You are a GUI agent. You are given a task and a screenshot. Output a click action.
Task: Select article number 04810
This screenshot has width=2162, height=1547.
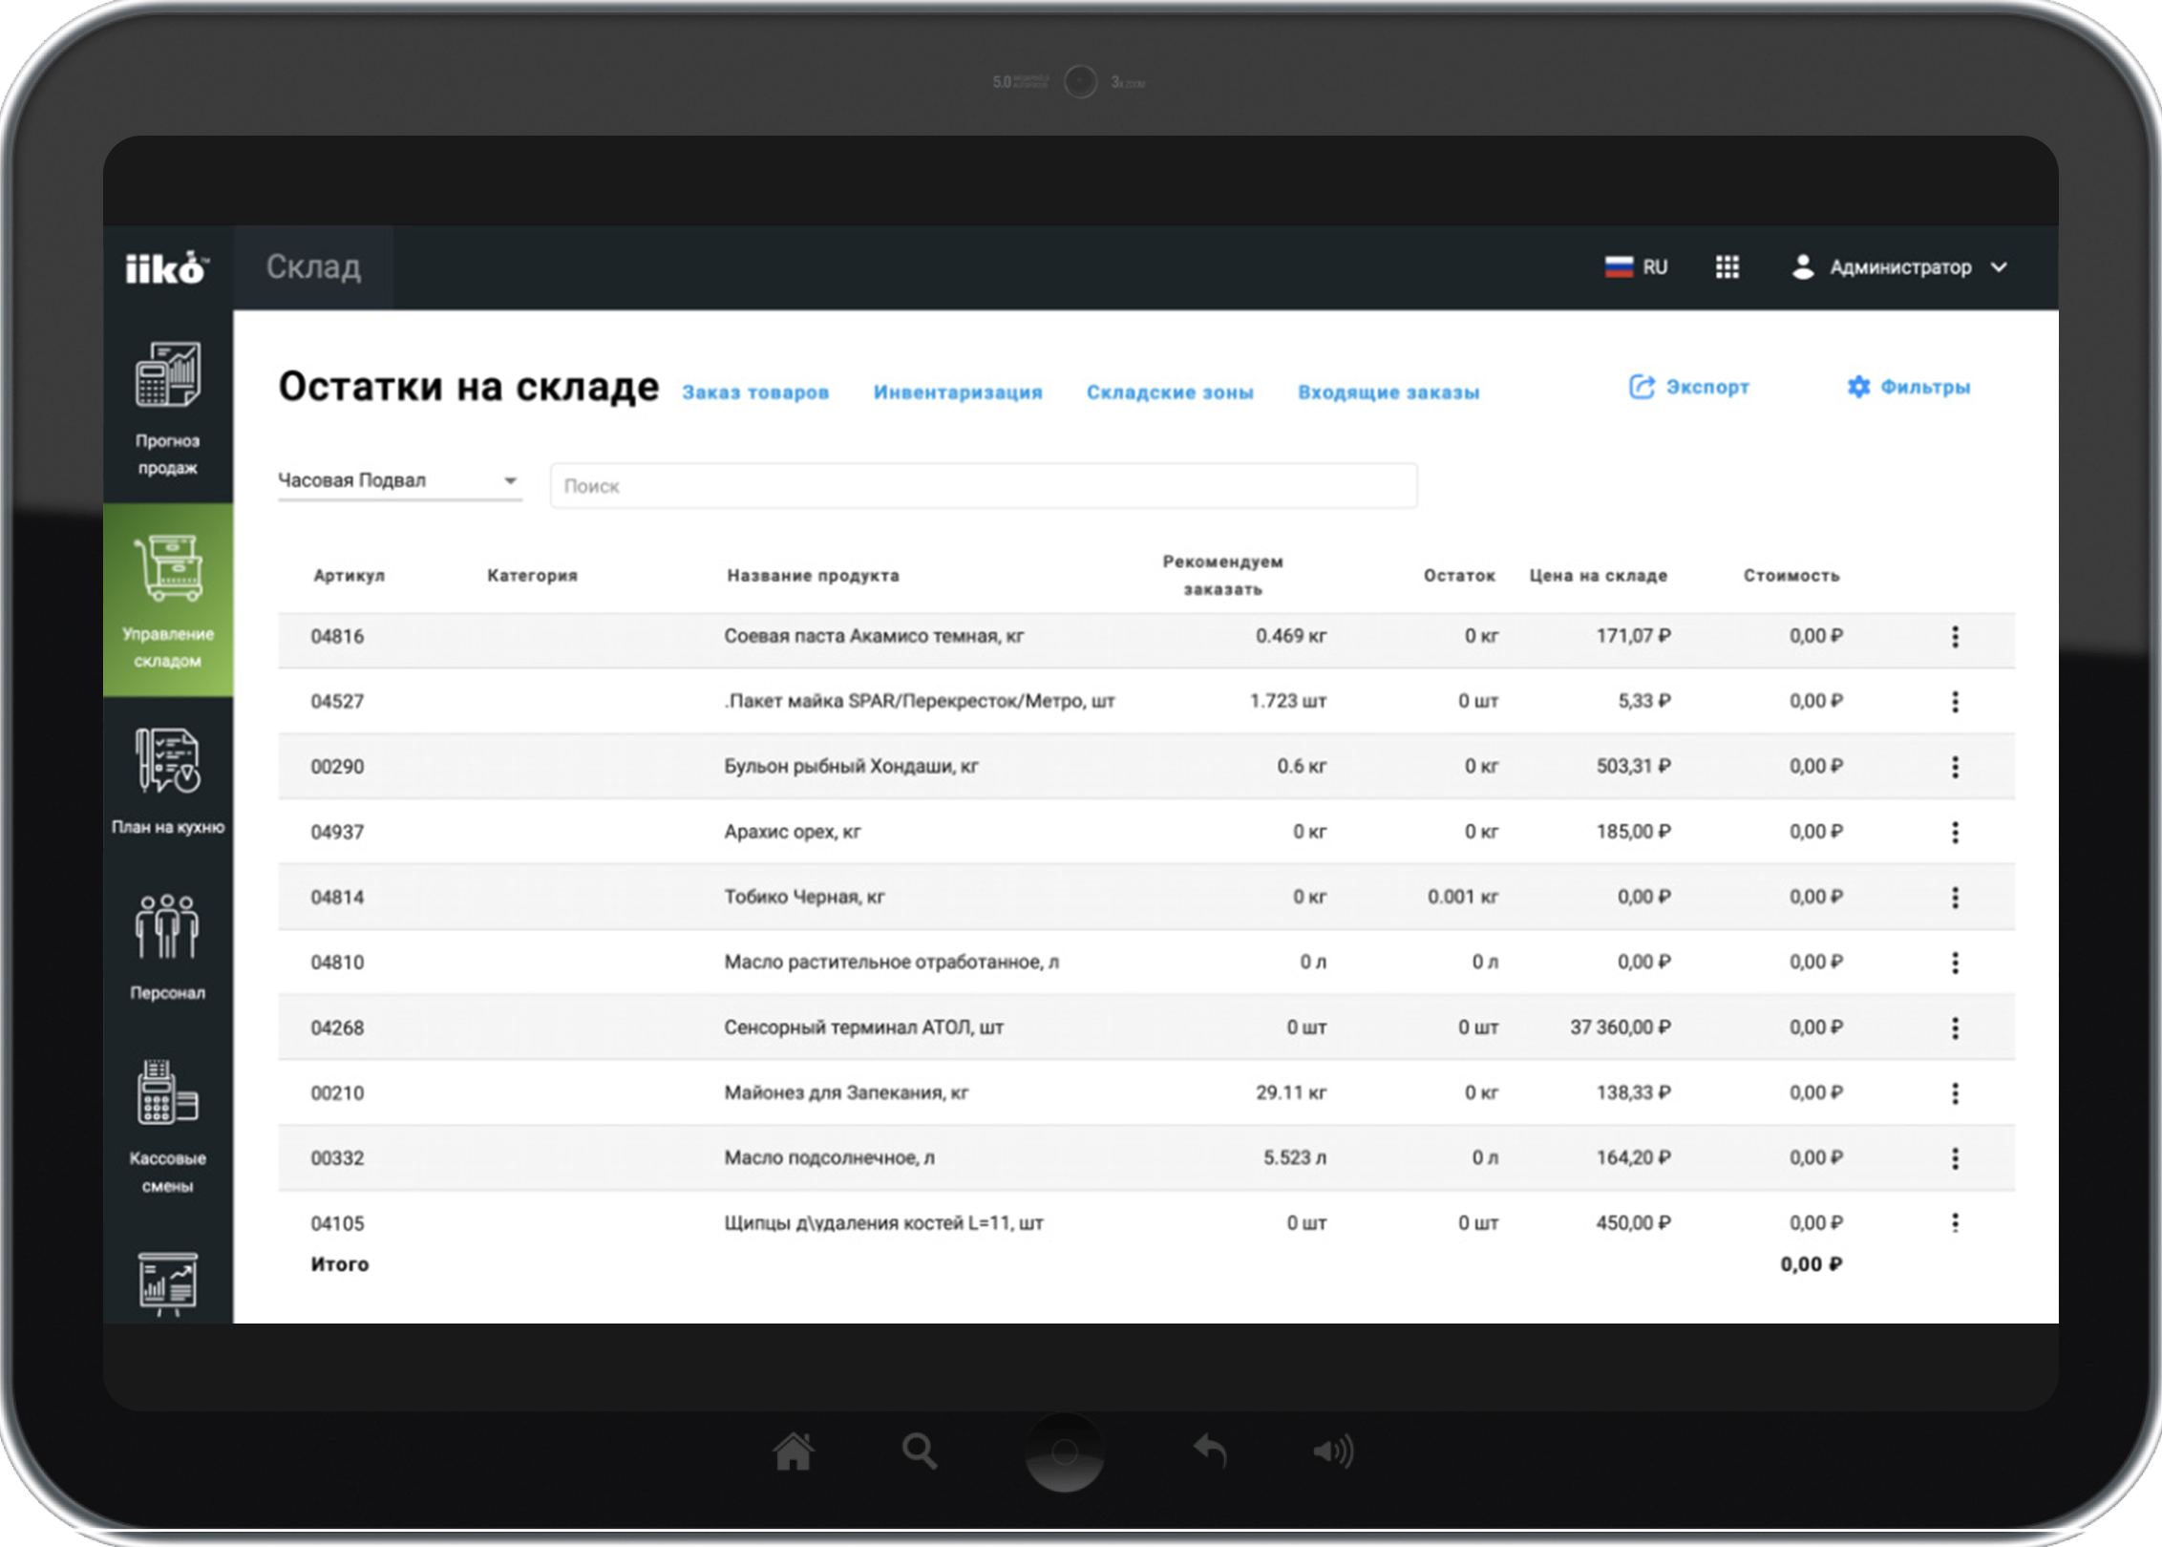[x=337, y=963]
